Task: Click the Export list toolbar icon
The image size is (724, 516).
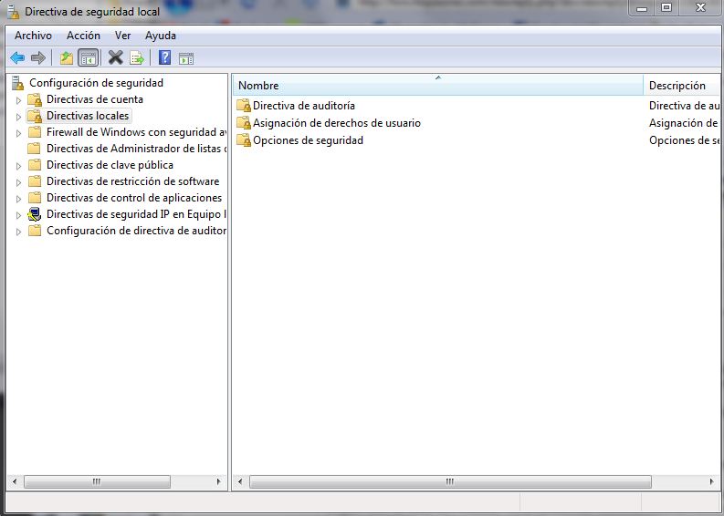Action: (137, 58)
